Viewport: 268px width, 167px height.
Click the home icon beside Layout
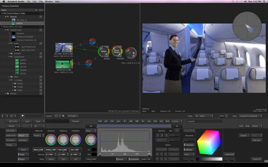point(63,116)
